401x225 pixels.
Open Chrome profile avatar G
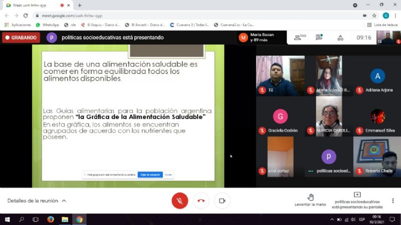click(x=385, y=15)
